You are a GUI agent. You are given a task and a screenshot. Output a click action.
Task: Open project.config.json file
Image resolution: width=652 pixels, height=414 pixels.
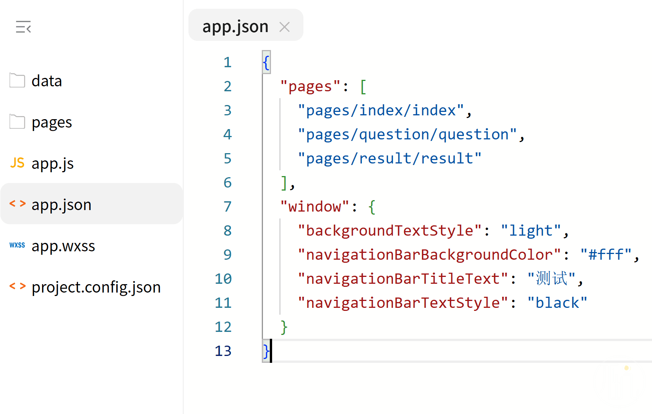coord(96,287)
